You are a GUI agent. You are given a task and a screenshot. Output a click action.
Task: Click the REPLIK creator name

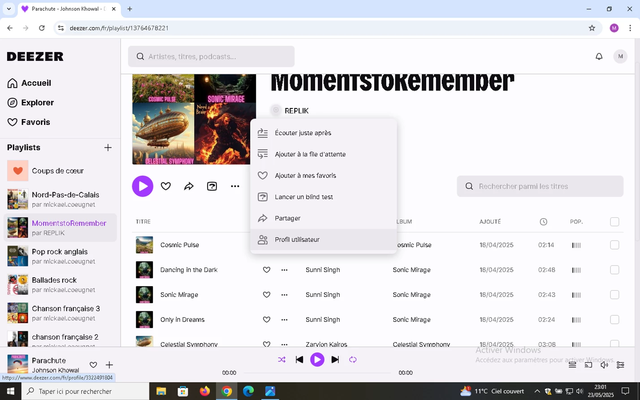[x=297, y=111]
